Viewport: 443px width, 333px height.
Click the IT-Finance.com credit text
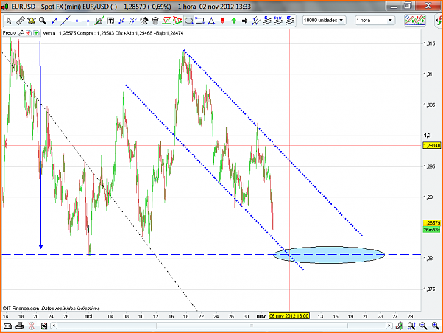pos(21,309)
